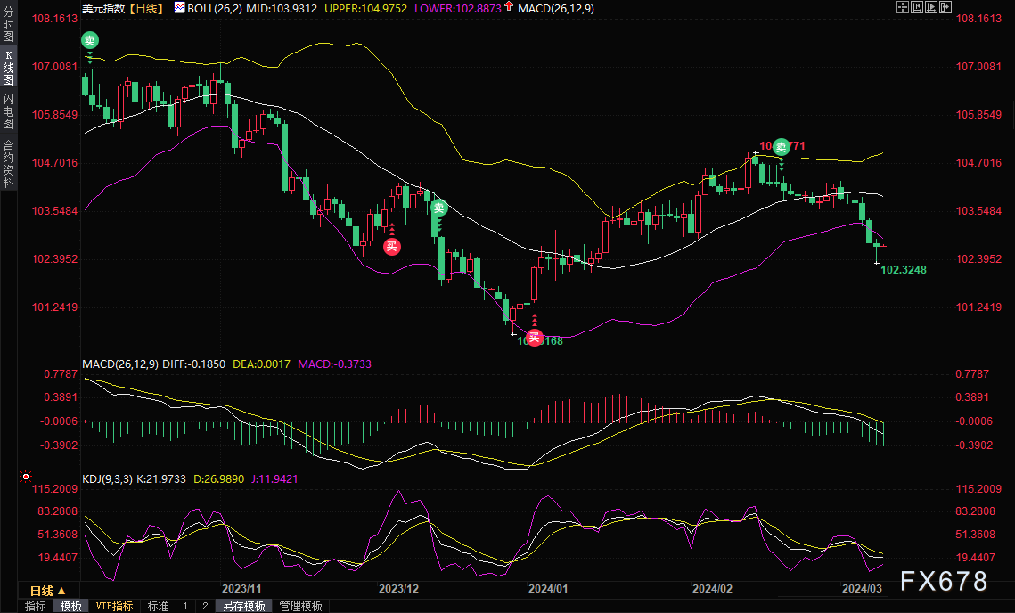Screen dimensions: 1015x613
Task: Click the red KDJ panel settings icon
Action: pyautogui.click(x=26, y=477)
